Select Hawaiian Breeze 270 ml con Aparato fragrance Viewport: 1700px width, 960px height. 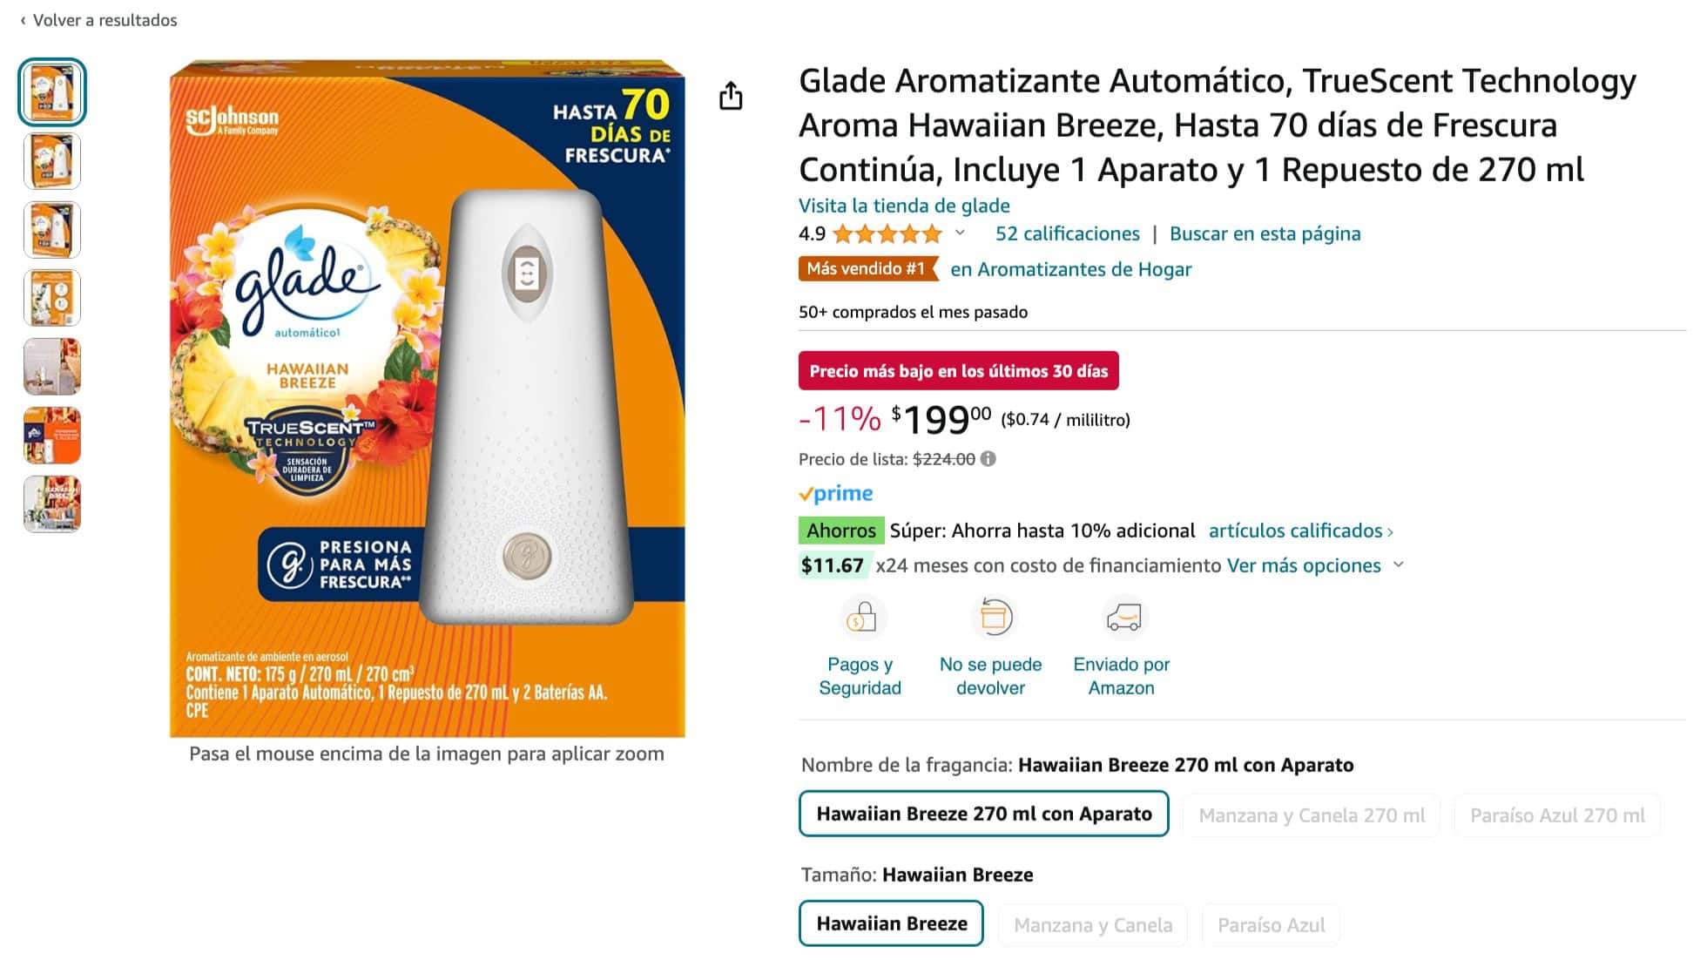click(983, 814)
